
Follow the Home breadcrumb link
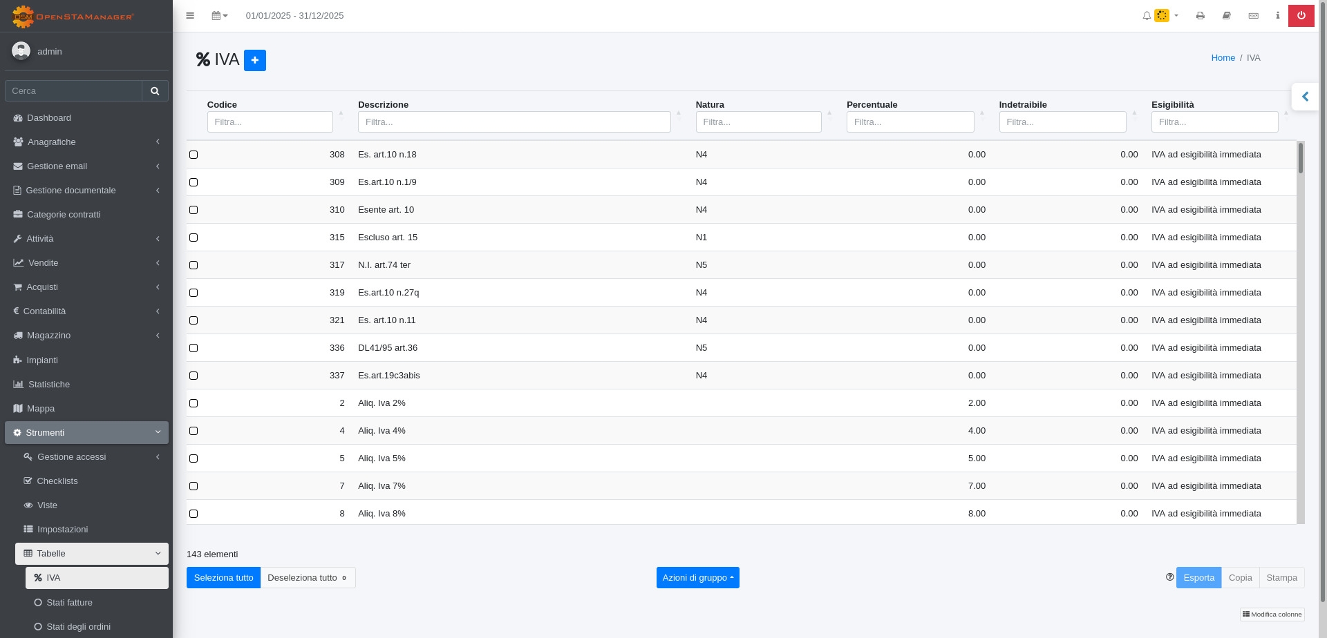click(x=1223, y=58)
